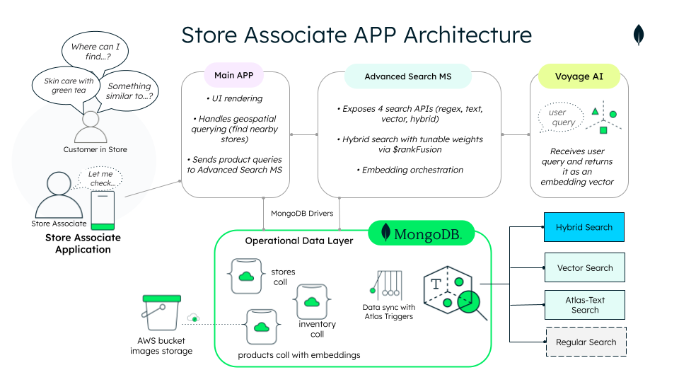Click the green MongoDB badge

(x=422, y=233)
